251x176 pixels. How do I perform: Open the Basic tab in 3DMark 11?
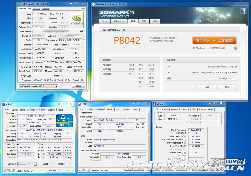click(105, 21)
